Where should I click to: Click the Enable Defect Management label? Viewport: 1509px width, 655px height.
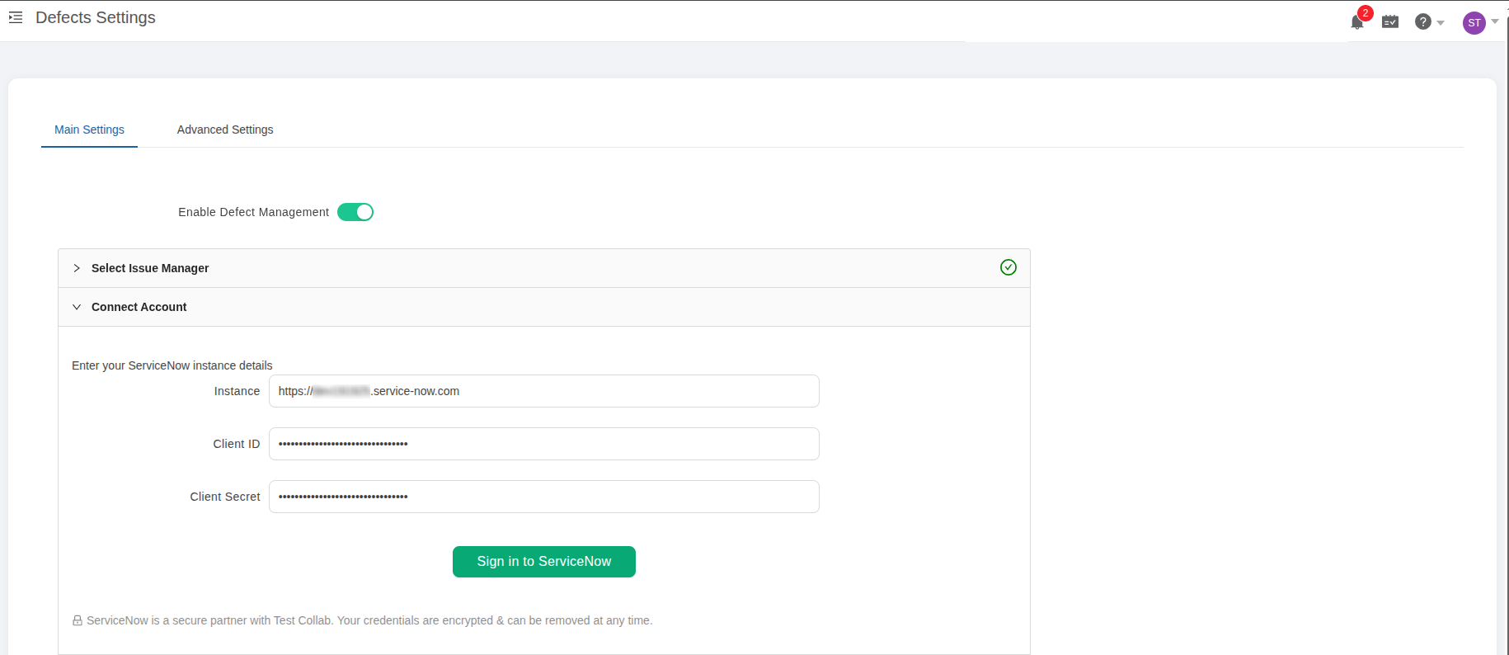pyautogui.click(x=254, y=212)
